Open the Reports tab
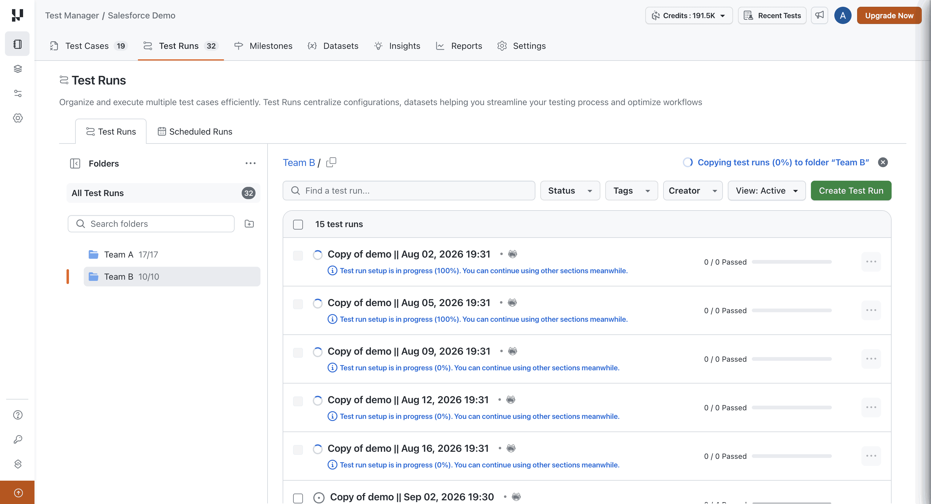 point(459,46)
